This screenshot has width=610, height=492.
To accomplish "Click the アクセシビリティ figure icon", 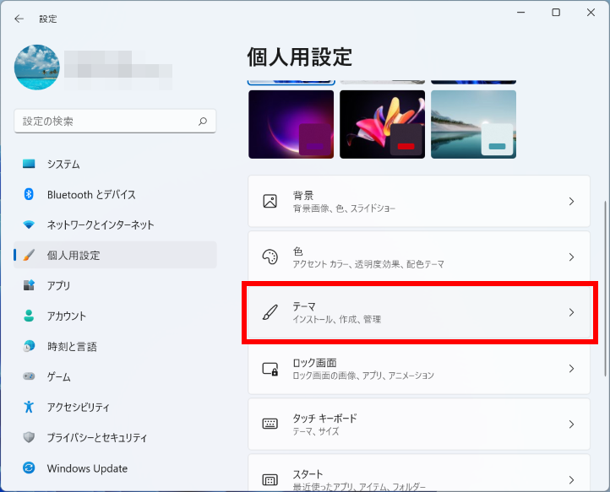I will point(29,407).
